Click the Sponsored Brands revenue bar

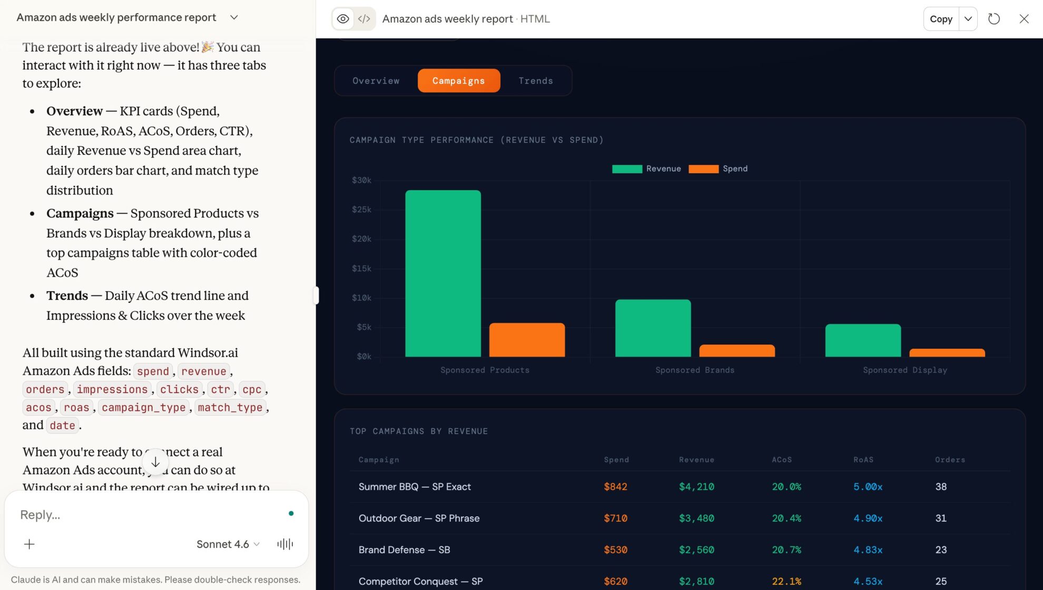653,328
